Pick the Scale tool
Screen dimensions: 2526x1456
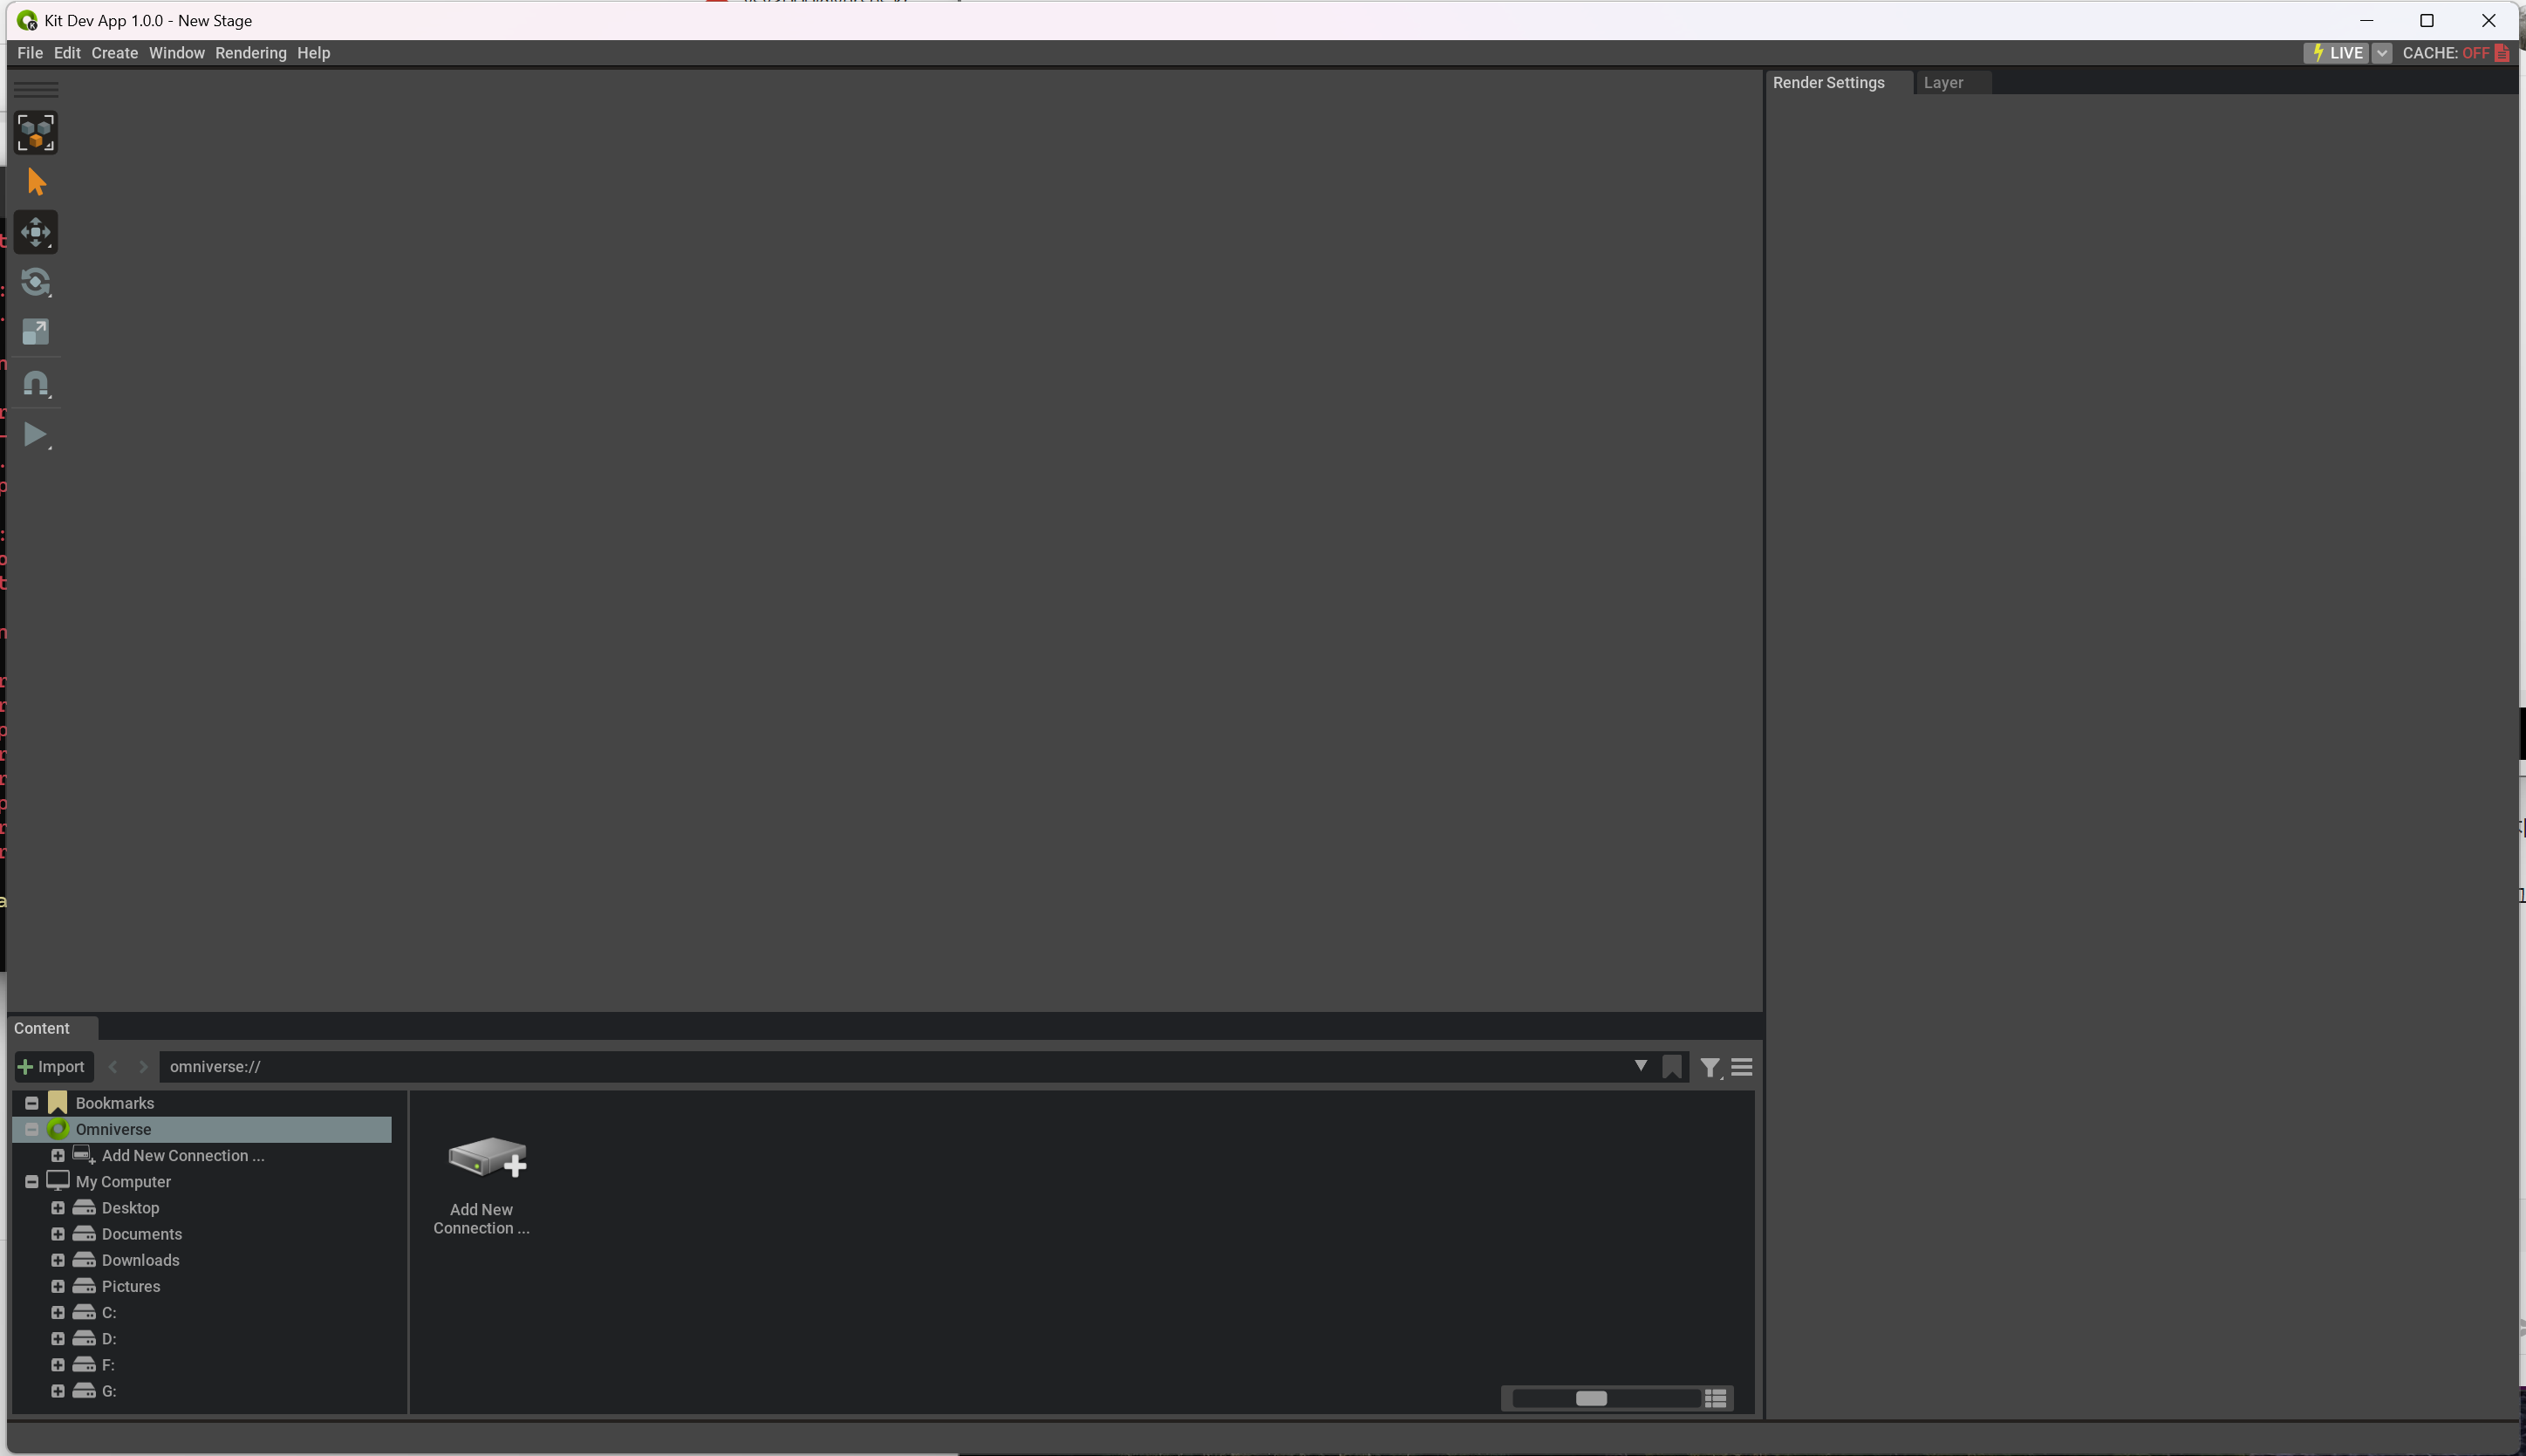point(36,332)
